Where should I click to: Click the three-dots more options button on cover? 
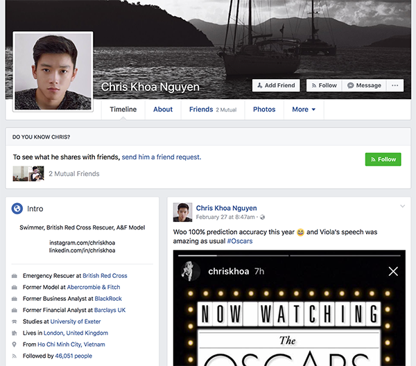tap(395, 85)
